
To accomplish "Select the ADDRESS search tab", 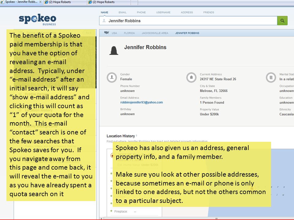I will (187, 12).
